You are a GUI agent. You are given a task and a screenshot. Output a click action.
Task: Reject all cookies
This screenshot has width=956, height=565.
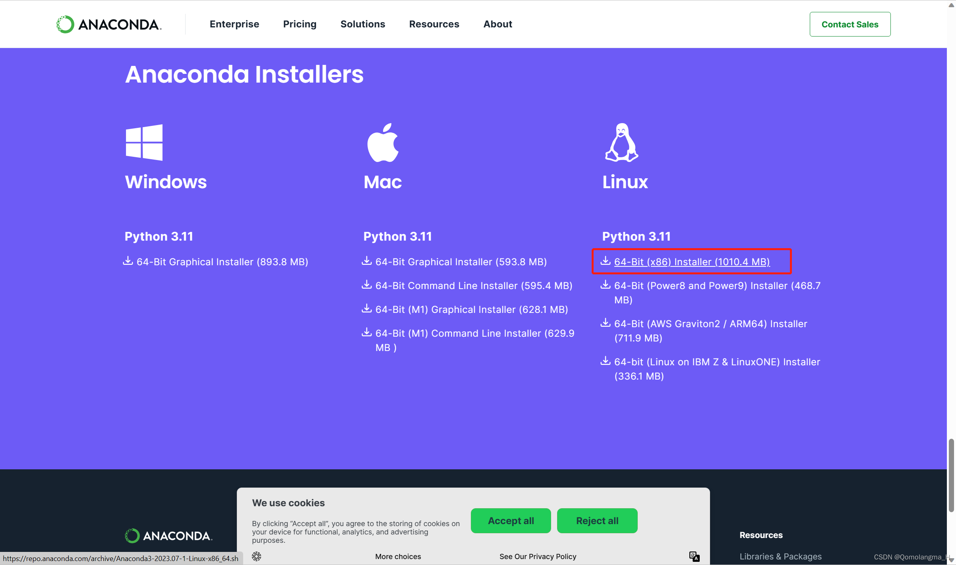pyautogui.click(x=597, y=521)
